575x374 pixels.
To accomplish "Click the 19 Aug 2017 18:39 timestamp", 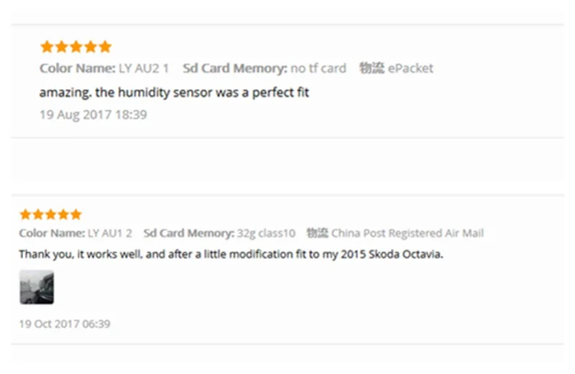I will pos(93,114).
